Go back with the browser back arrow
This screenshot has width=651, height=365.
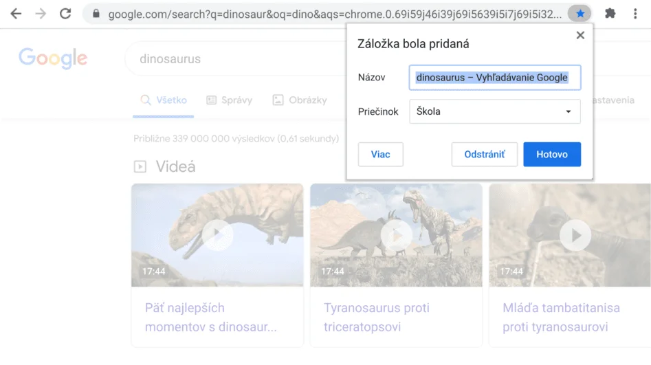tap(16, 14)
